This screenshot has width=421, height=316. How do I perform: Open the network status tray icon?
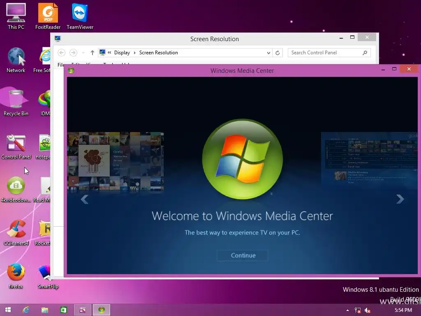click(x=358, y=310)
